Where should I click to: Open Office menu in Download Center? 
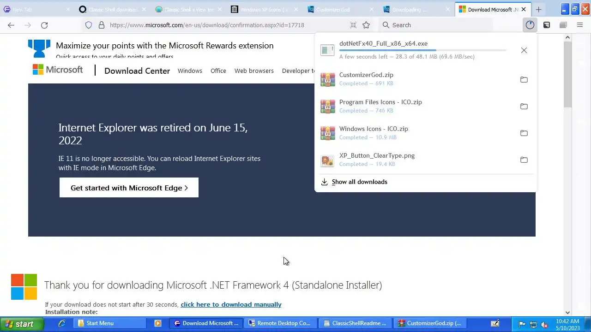(x=218, y=71)
